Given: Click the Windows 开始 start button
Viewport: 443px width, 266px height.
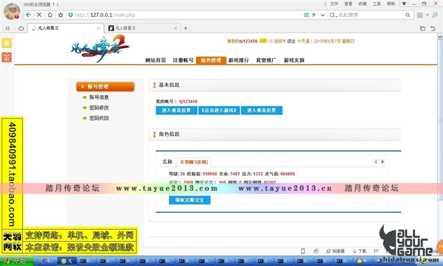Looking at the screenshot, I should pyautogui.click(x=17, y=260).
